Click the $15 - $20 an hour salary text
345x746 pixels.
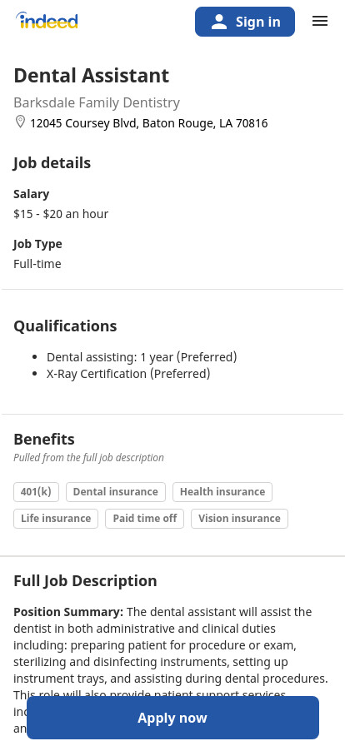click(x=61, y=214)
